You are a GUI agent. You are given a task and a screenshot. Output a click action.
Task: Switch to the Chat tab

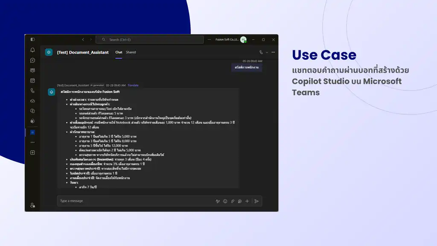[x=119, y=52]
